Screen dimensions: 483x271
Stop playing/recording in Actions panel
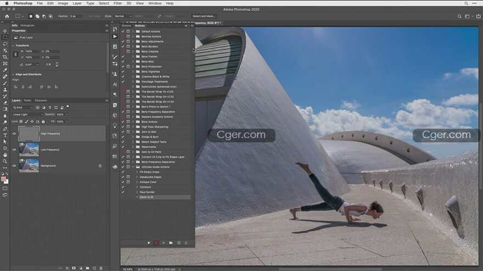point(149,243)
